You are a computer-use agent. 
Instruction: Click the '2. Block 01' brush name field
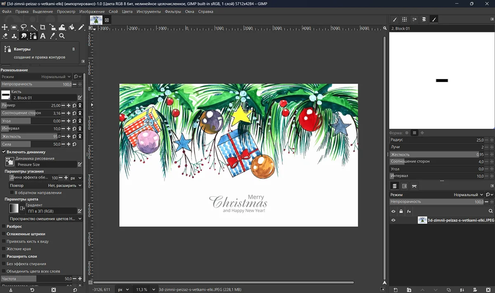(45, 98)
